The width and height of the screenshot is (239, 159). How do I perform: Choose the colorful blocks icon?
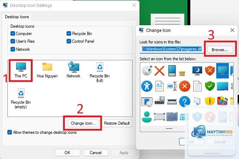coord(222,101)
